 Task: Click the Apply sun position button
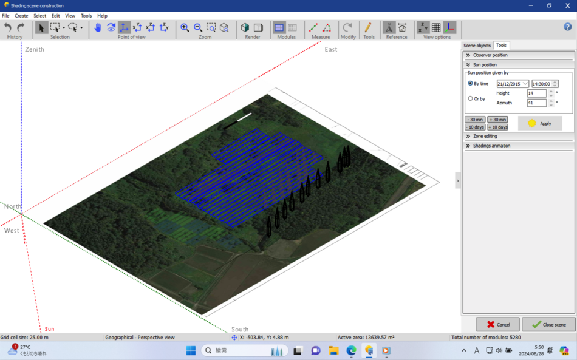(539, 123)
